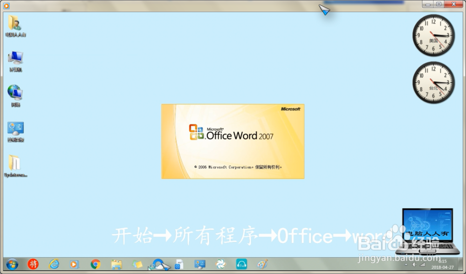Click the upper 美国 clock gadget
The image size is (466, 274).
point(433,35)
